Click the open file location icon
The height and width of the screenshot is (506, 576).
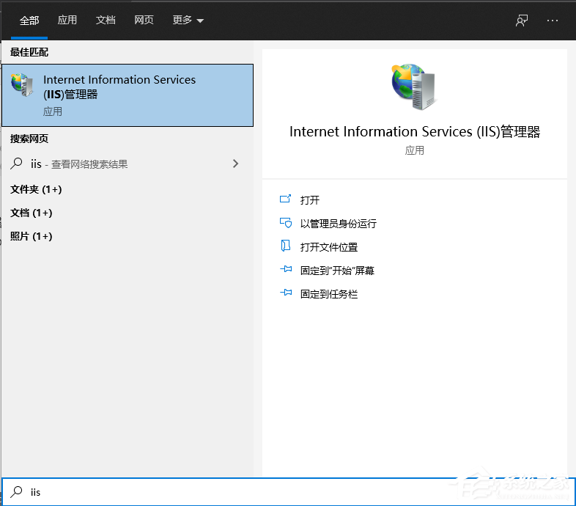pos(286,247)
